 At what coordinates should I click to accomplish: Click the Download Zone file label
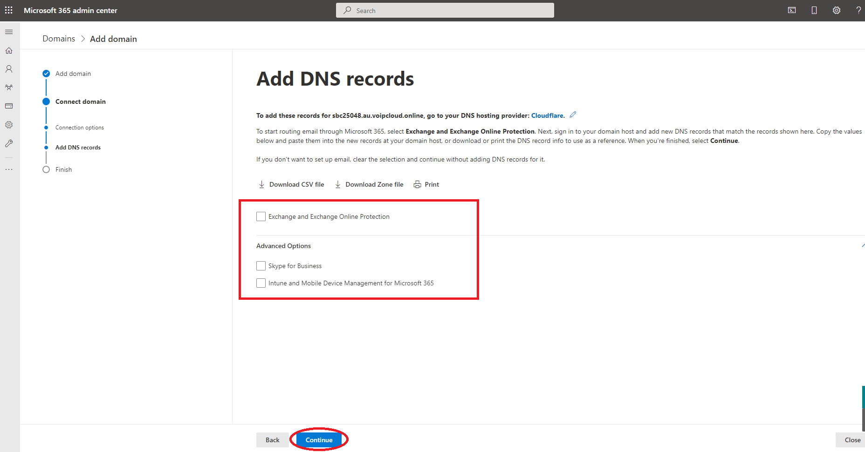click(375, 184)
